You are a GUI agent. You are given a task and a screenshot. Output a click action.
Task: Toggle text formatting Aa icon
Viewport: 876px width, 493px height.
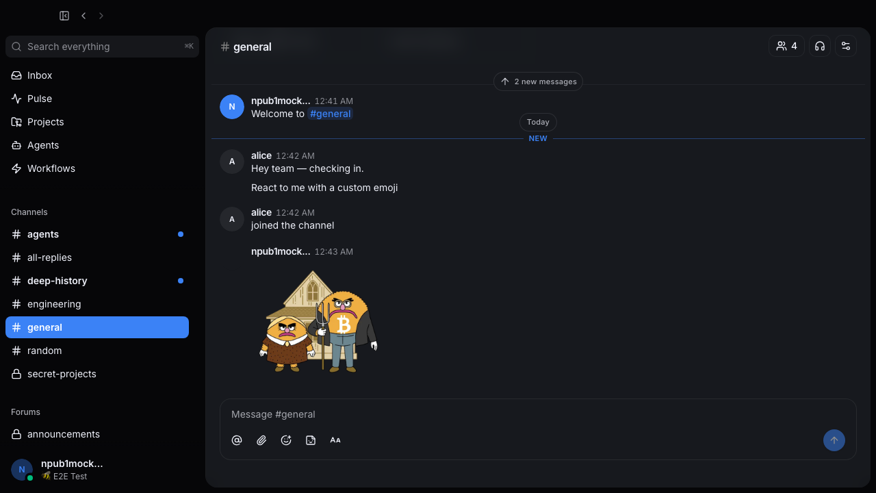[335, 440]
